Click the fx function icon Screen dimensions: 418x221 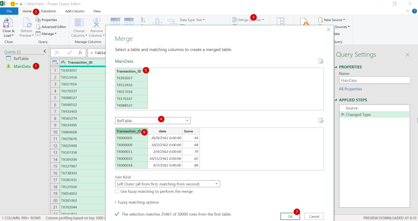[x=80, y=53]
